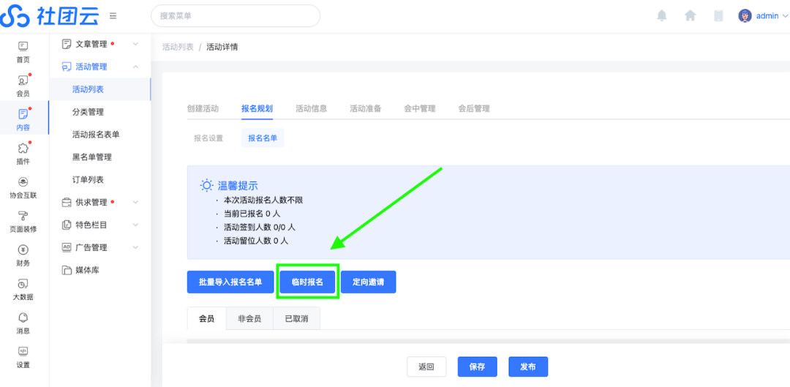Click the 保存 button
The image size is (790, 387).
coord(477,367)
